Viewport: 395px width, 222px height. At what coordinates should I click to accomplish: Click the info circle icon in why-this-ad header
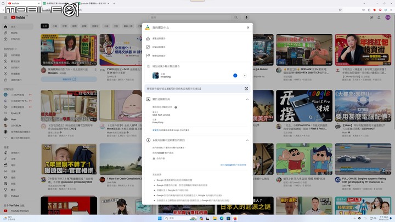pos(148,140)
